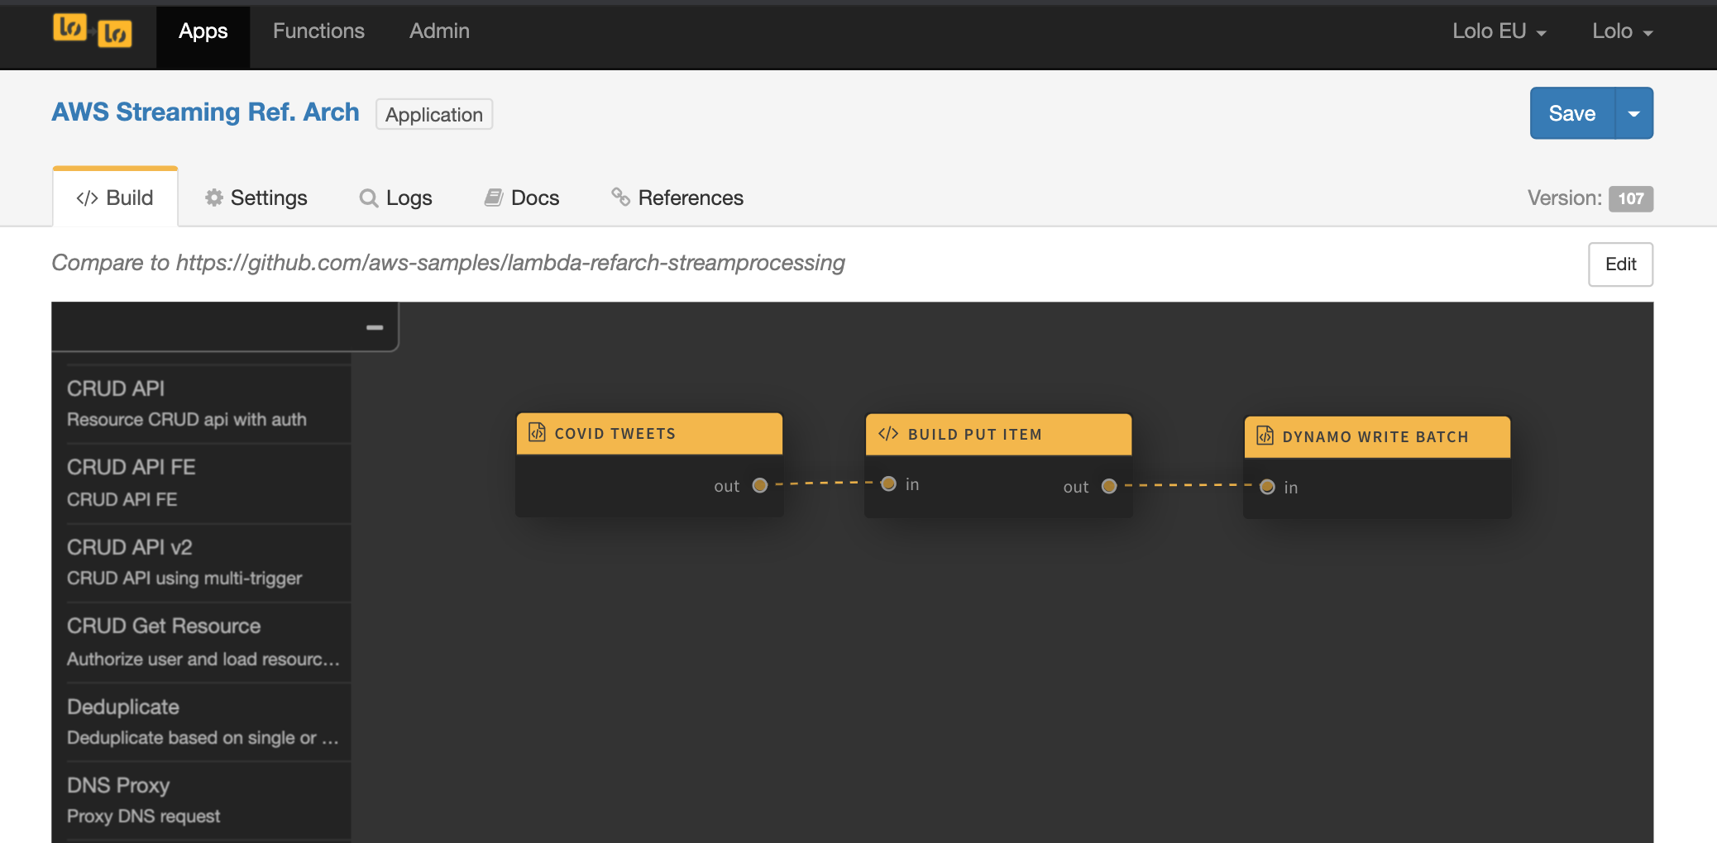Click the version 107 badge
The image size is (1717, 843).
point(1631,198)
